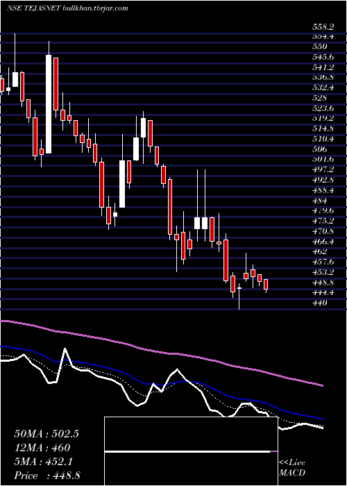The width and height of the screenshot is (347, 486).
Task: Click the 466.4 price axis label
Action: 323,241
